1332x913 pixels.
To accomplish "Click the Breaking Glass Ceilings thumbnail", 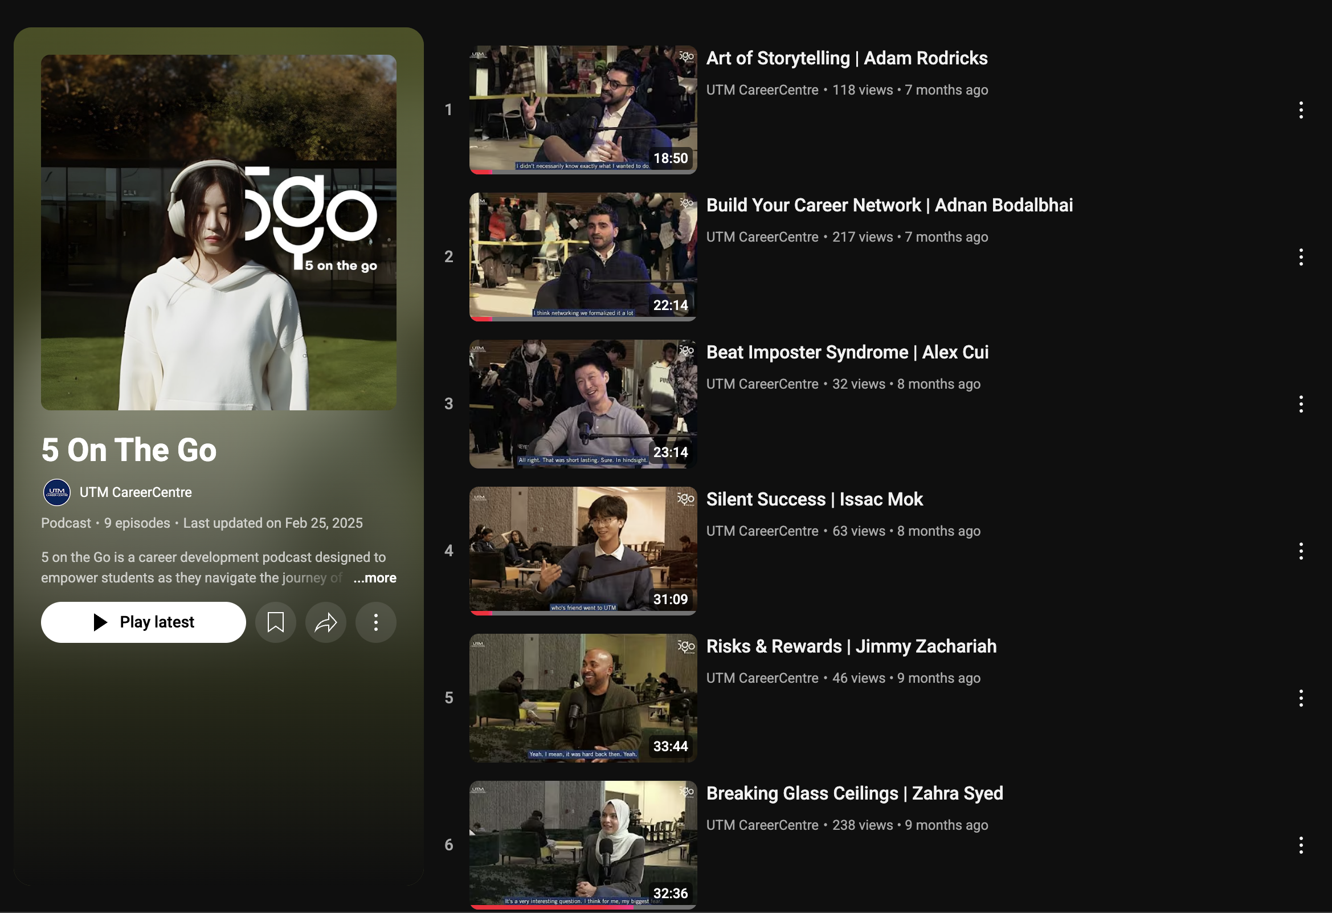I will [582, 844].
